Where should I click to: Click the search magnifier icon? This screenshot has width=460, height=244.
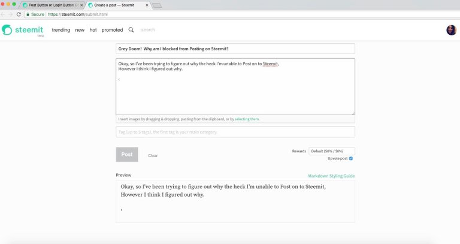131,29
